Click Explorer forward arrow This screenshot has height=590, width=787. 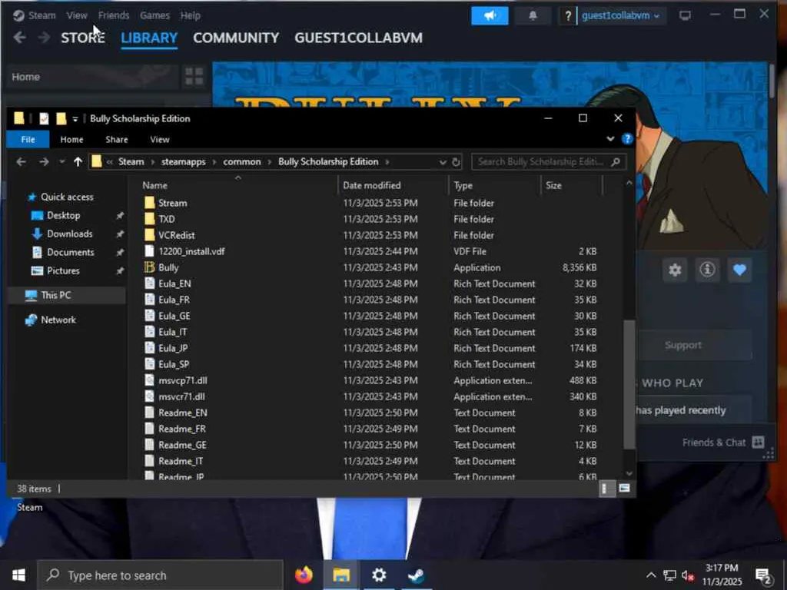[x=44, y=161]
